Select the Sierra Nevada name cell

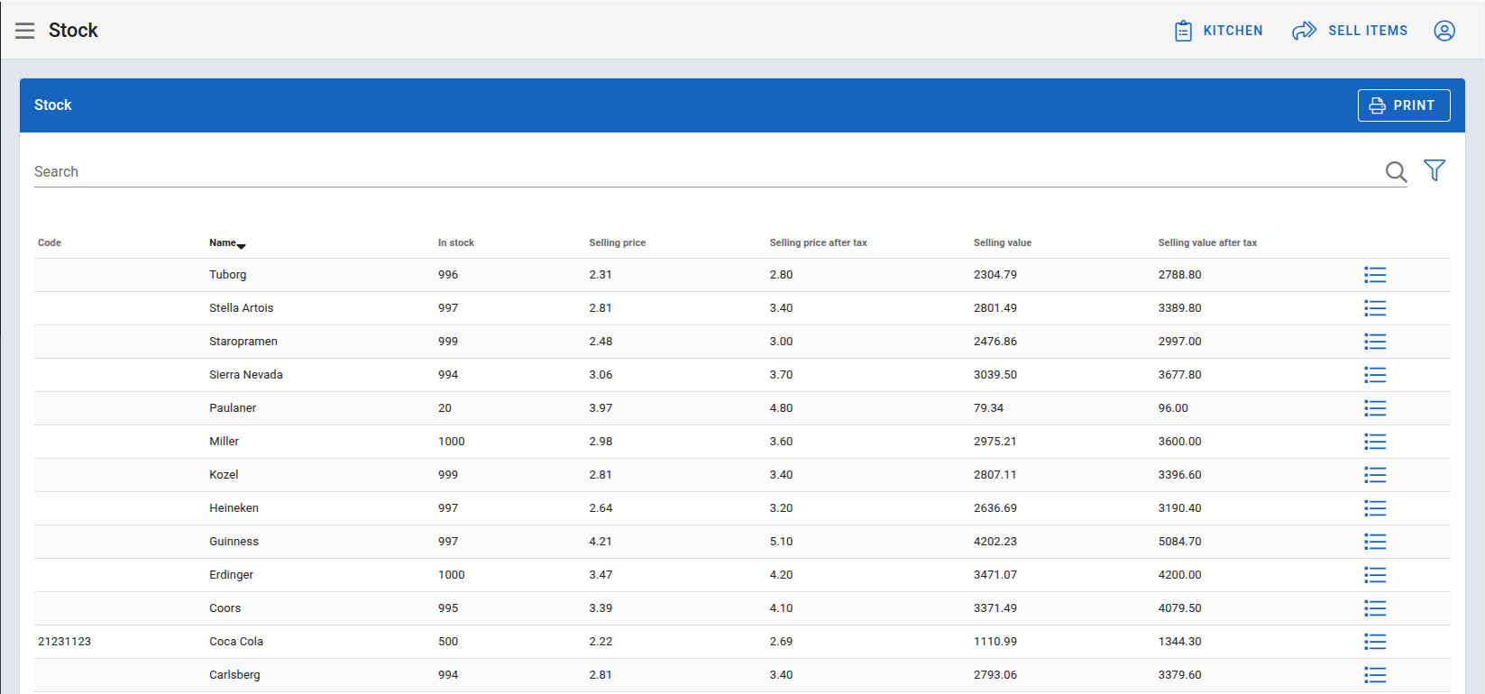246,375
